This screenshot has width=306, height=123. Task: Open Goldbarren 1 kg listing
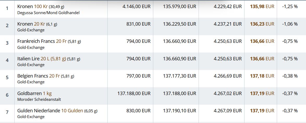click(x=35, y=93)
